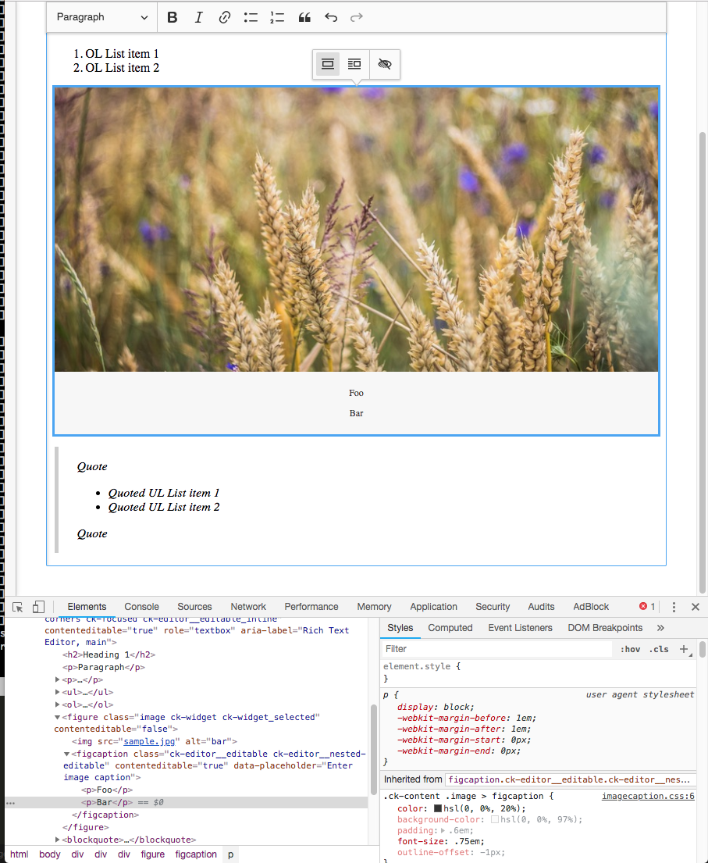Insert a block quote

pyautogui.click(x=304, y=18)
